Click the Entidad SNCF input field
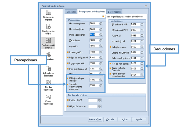The width and height of the screenshot is (188, 130). tap(93, 100)
